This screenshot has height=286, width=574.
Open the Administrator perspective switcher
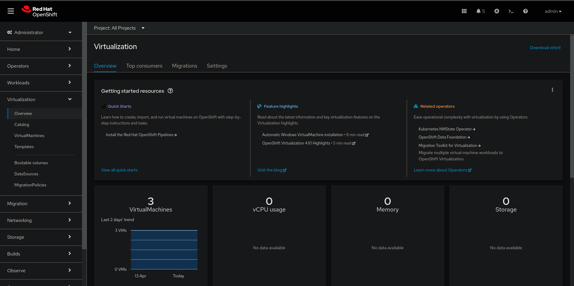pos(40,32)
